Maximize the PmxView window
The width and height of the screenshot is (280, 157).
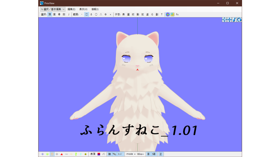[228, 3]
